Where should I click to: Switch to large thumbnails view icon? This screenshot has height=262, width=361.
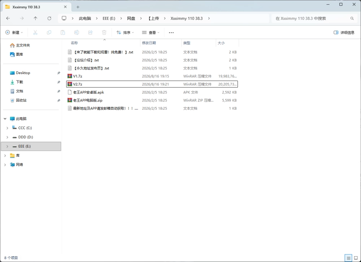point(356,258)
